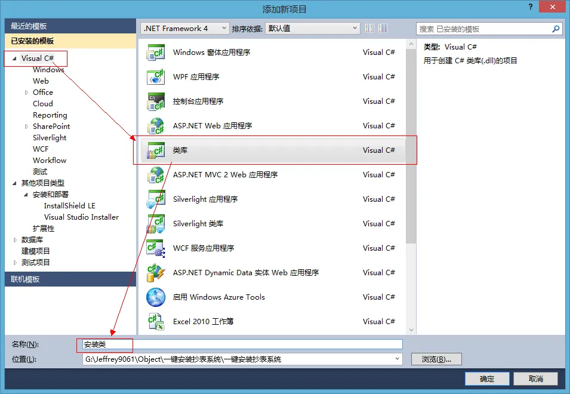The image size is (570, 394).
Task: Select the Windows 窗体应用程序 template icon
Action: tap(156, 53)
